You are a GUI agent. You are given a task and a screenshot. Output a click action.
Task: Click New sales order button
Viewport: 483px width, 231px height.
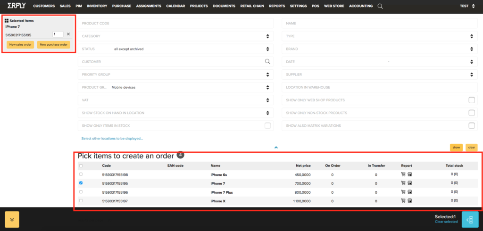[20, 44]
